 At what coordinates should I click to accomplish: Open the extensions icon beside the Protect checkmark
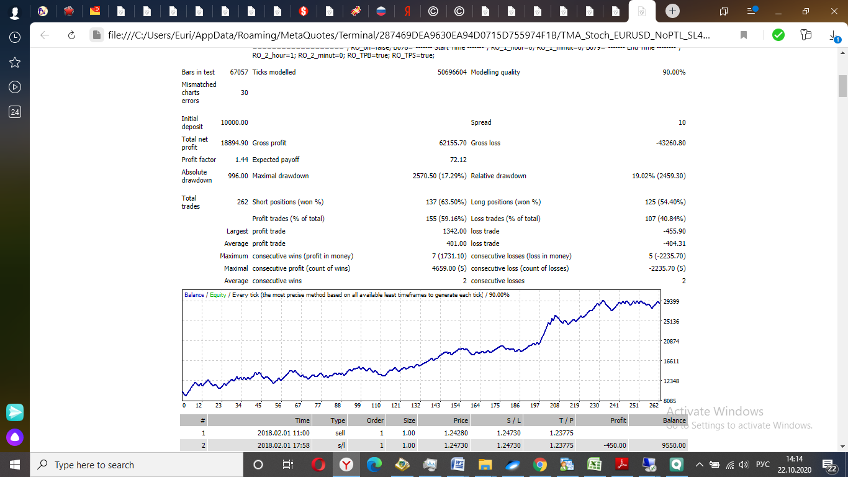coord(806,35)
